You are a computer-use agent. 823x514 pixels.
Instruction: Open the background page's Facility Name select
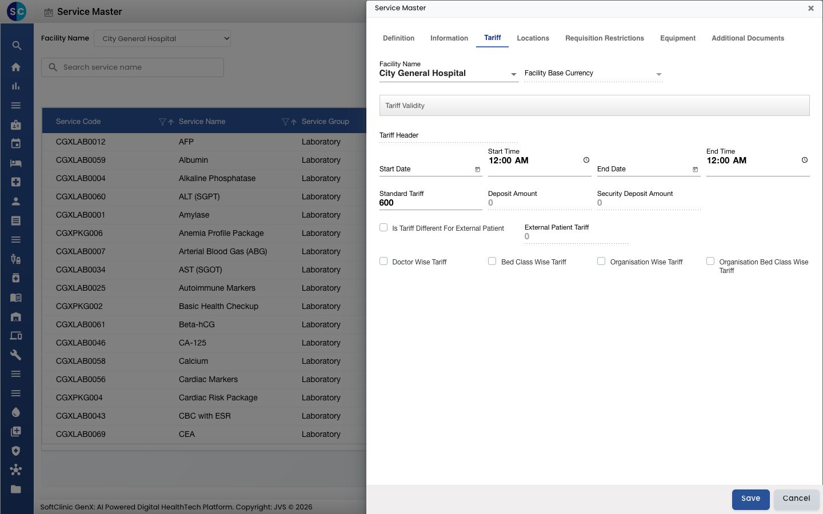[x=162, y=38]
